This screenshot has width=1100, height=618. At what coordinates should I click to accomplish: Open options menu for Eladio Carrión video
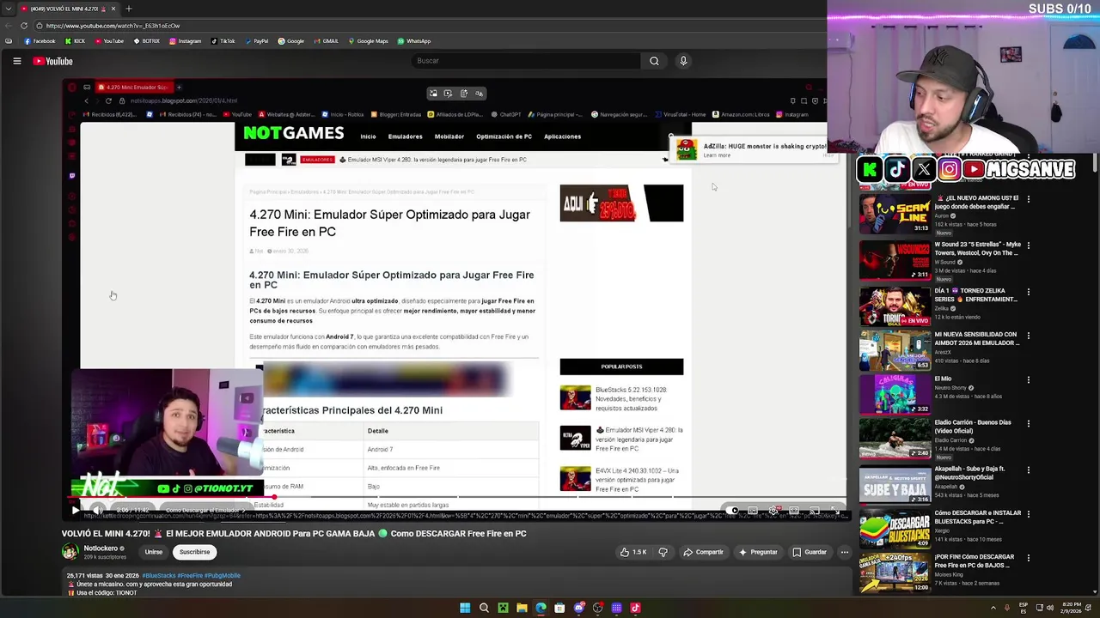point(1028,424)
